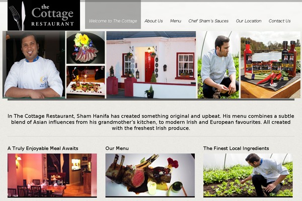This screenshot has height=201, width=302.
Task: Open the A Truly Enjoyable Meal Awaits heading
Action: click(43, 148)
